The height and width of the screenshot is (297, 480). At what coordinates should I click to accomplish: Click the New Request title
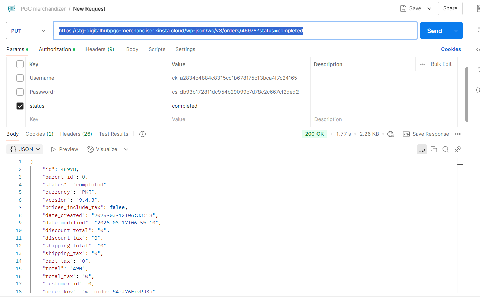point(89,9)
